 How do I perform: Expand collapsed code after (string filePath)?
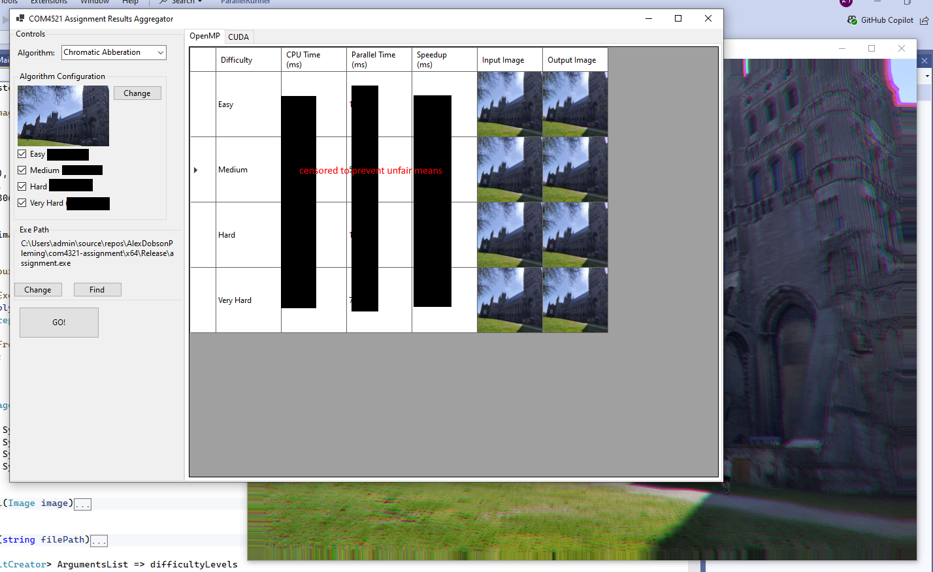point(99,541)
